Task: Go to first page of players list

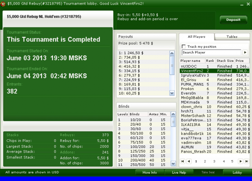Action: coord(183,162)
